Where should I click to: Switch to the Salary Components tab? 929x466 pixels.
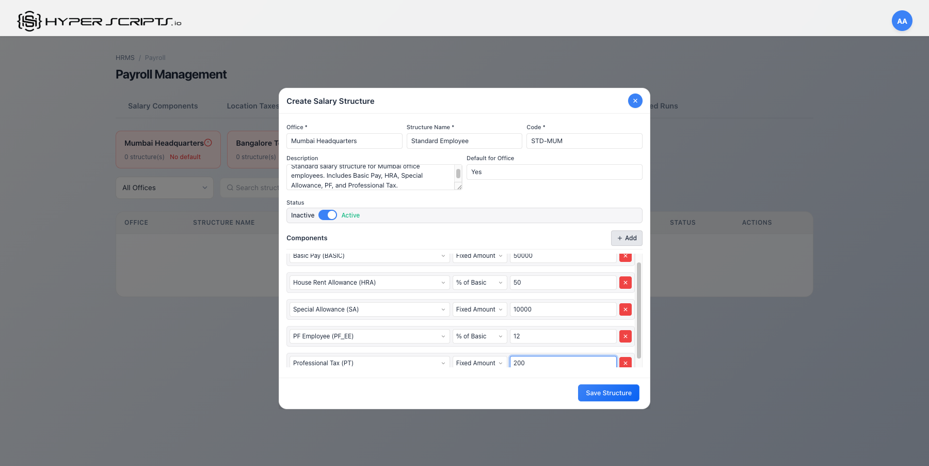click(x=163, y=106)
